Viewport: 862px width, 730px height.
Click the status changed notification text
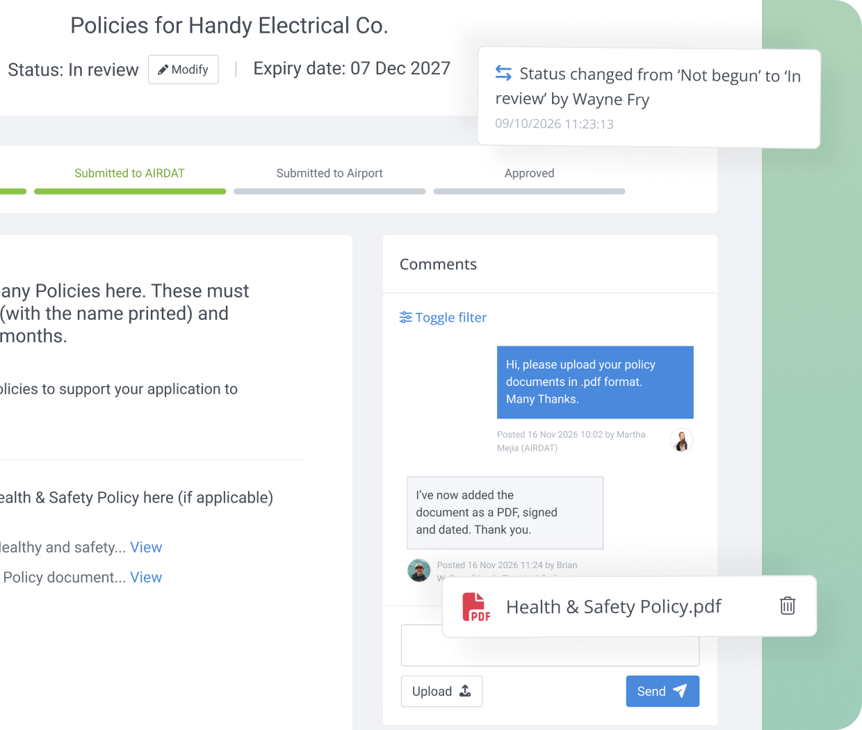click(x=648, y=86)
